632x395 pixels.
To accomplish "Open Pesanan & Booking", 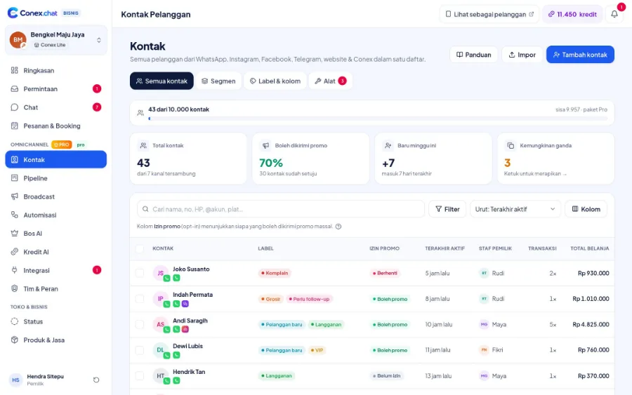I will (56, 126).
